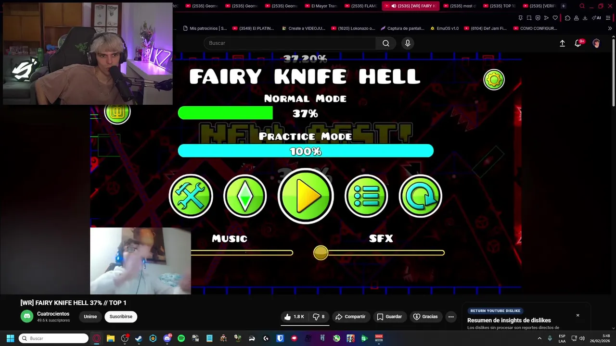Click the browser snapshot capture icon
Screen dimensions: 616x346
coord(529,18)
